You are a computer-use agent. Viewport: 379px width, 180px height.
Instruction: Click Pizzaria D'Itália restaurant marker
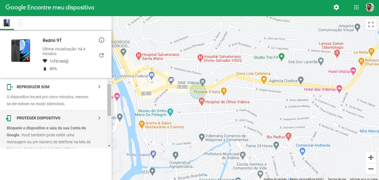pyautogui.click(x=224, y=91)
